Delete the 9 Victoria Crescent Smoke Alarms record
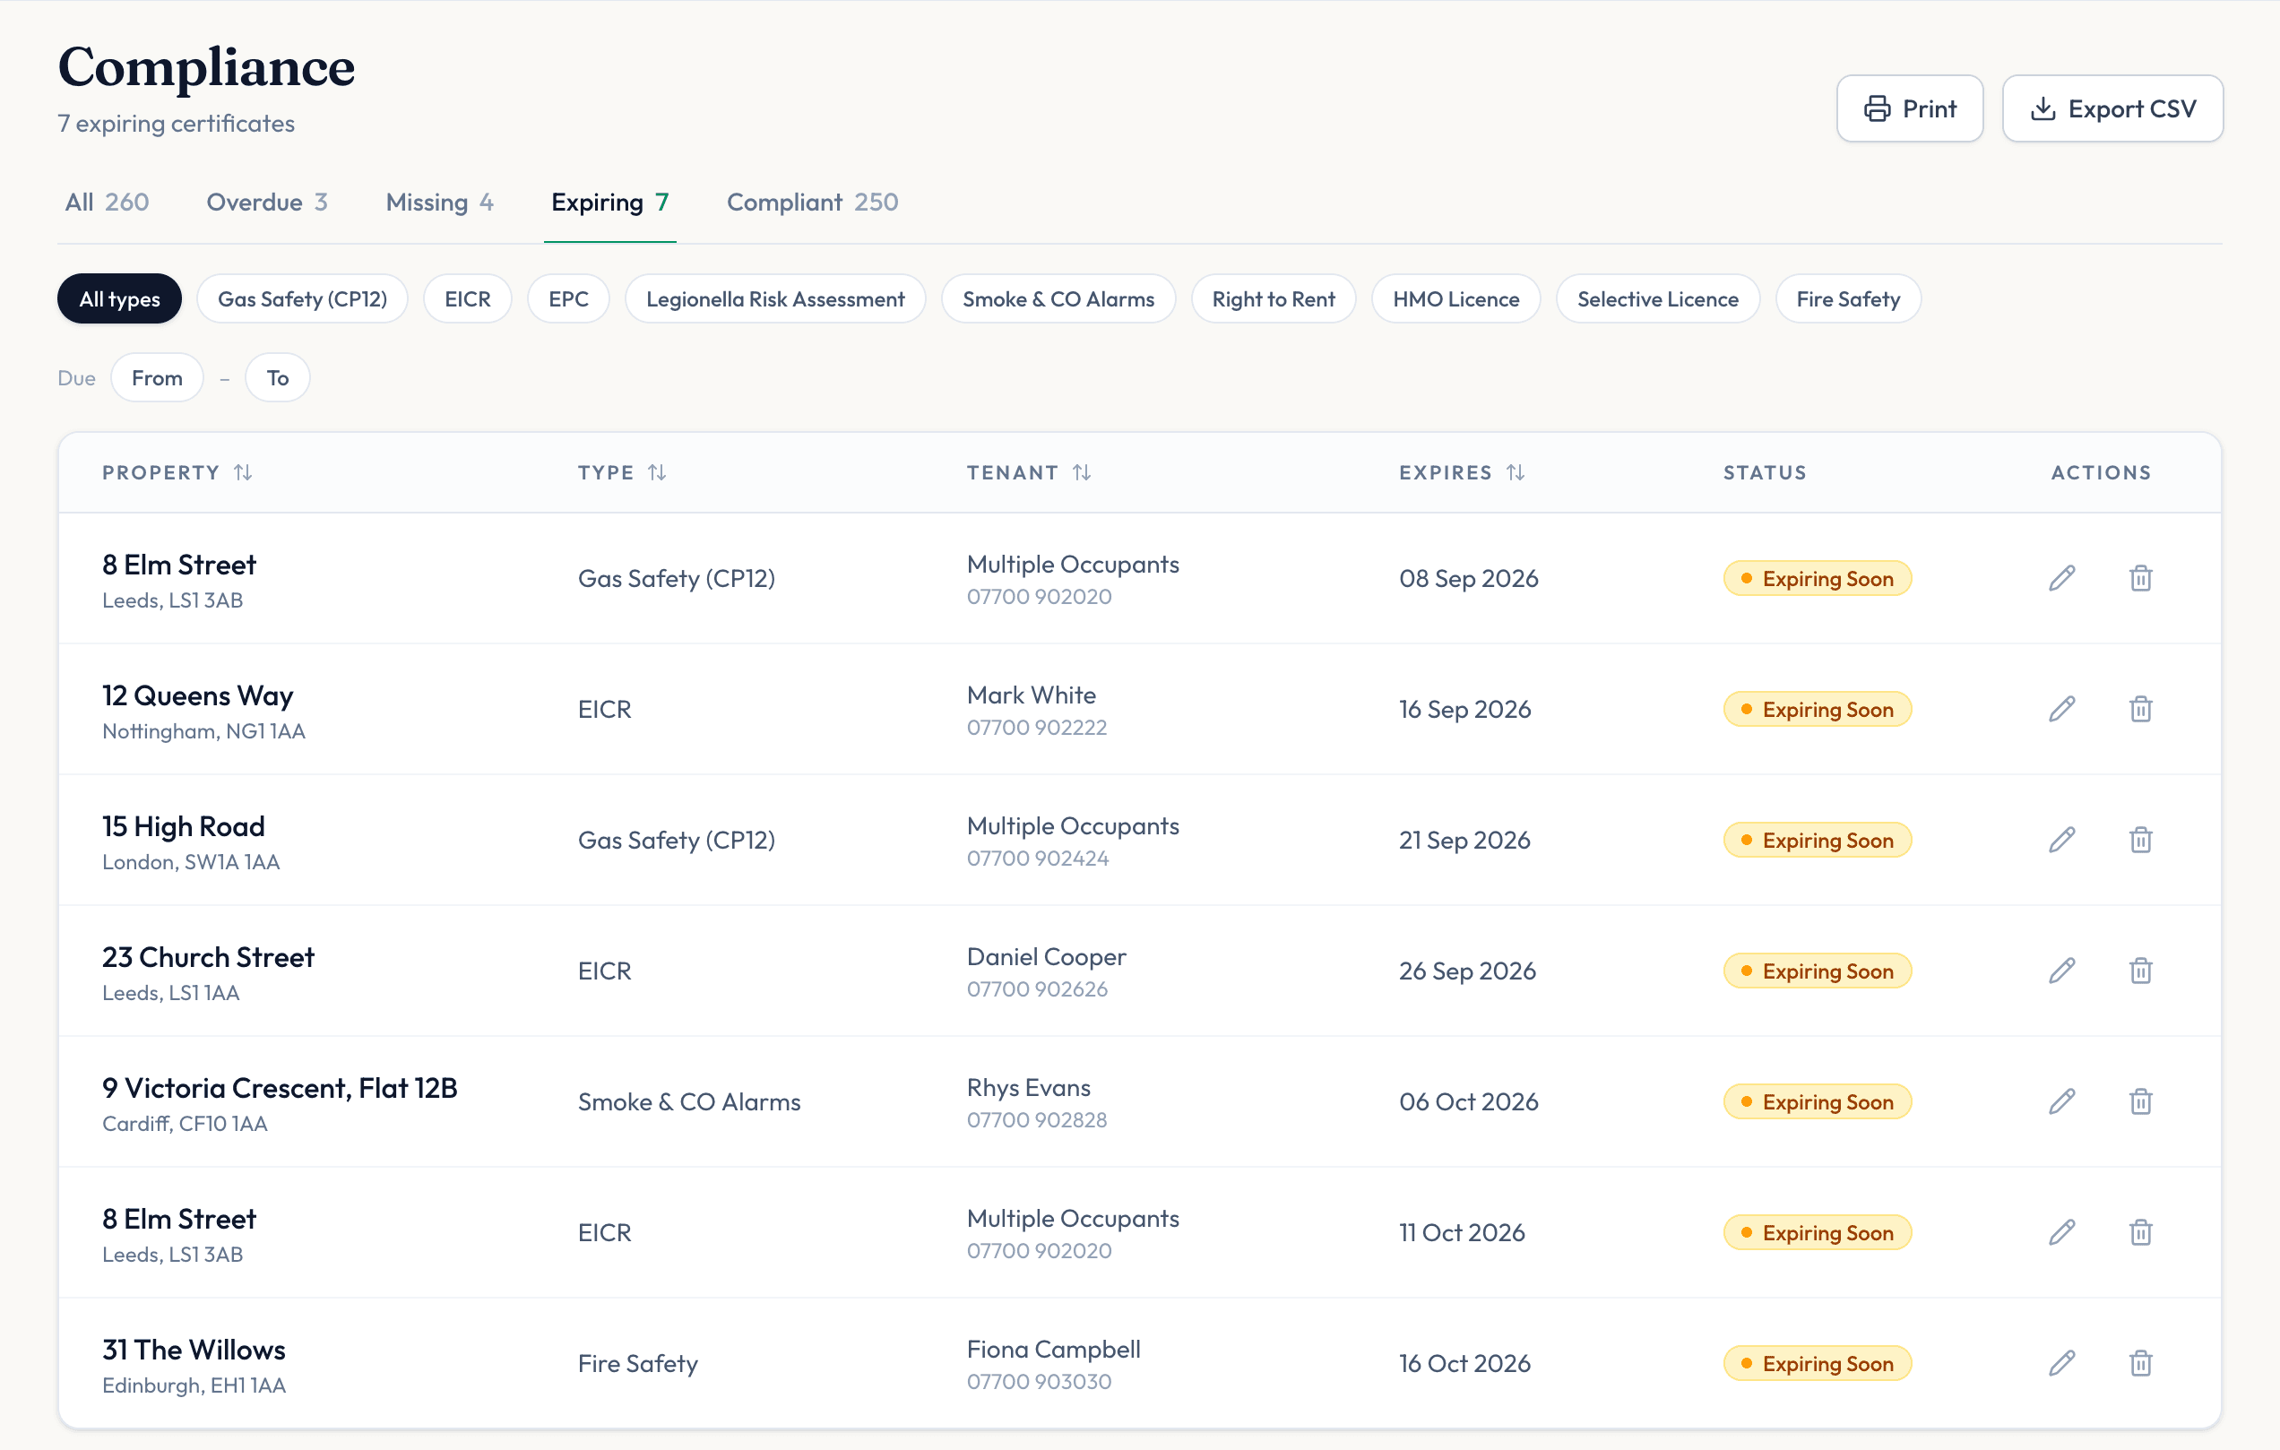Image resolution: width=2280 pixels, height=1450 pixels. tap(2140, 1101)
